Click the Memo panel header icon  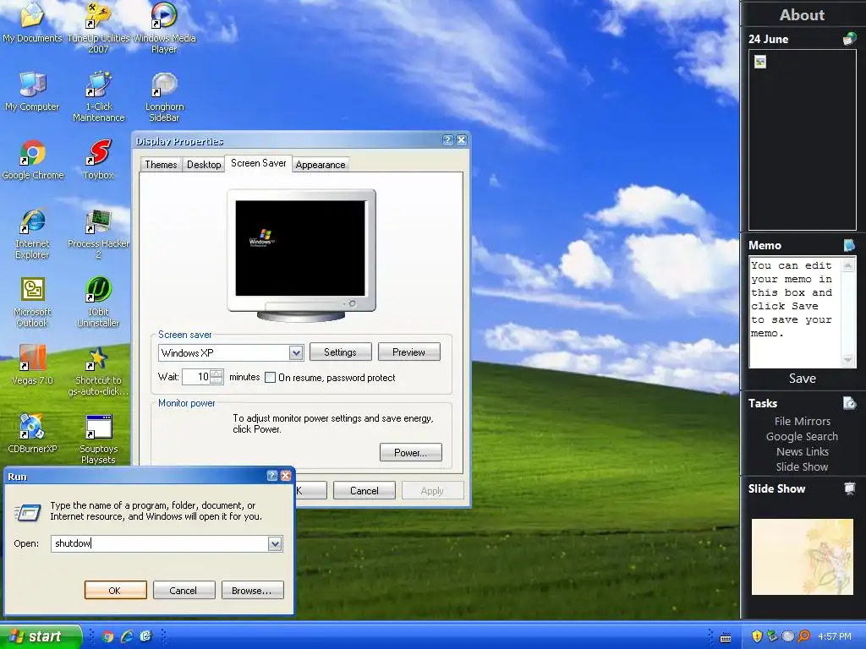tap(849, 245)
